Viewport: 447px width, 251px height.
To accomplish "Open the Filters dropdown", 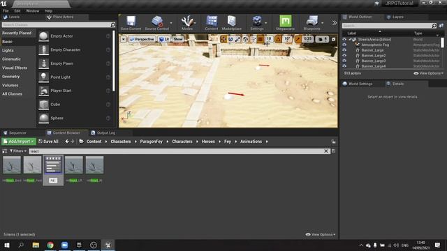I will click(x=18, y=151).
